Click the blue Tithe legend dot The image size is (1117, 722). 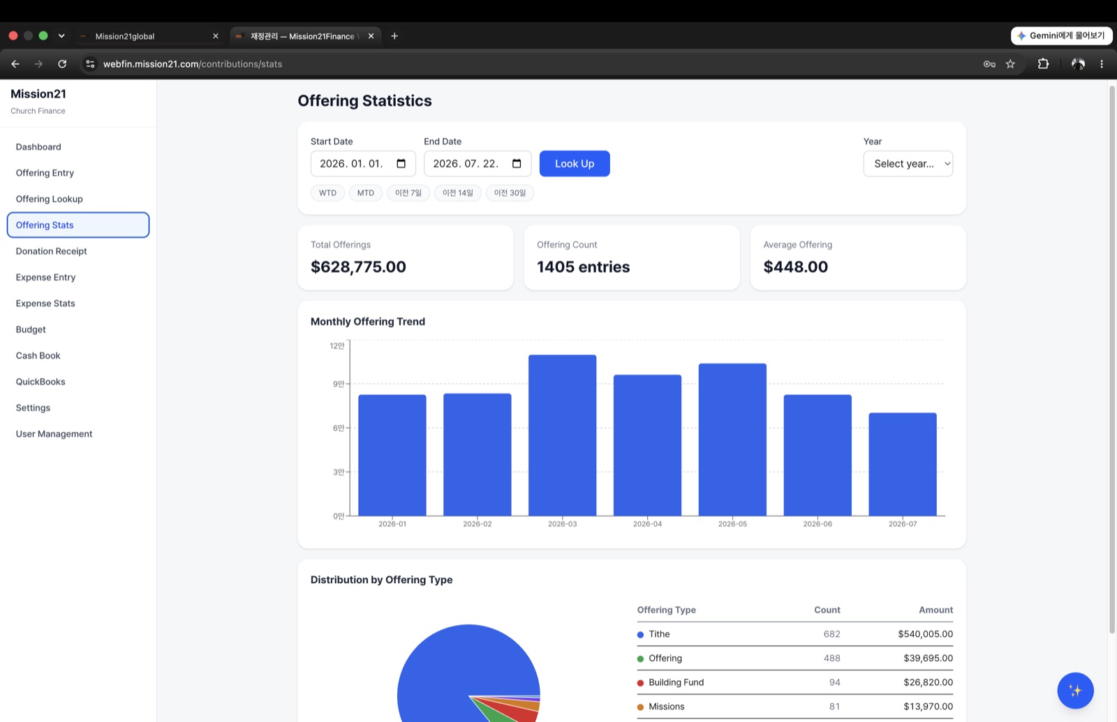click(x=640, y=635)
